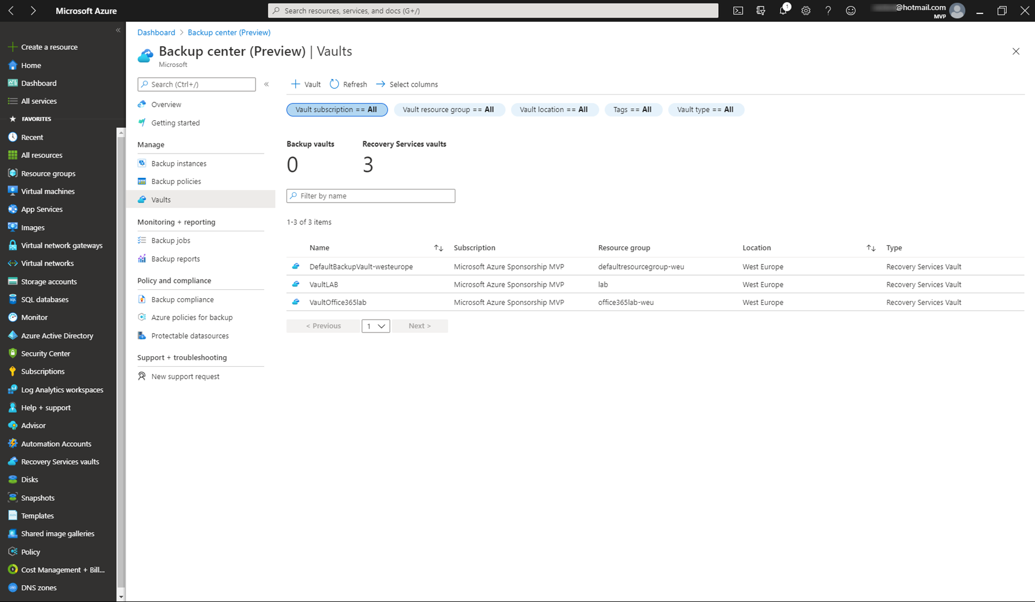Open Recent in favorites

coord(32,137)
